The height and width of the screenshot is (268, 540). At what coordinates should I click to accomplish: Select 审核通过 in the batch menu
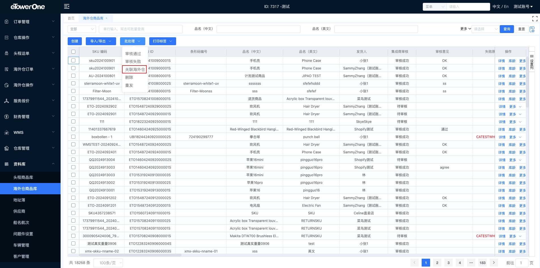point(133,54)
